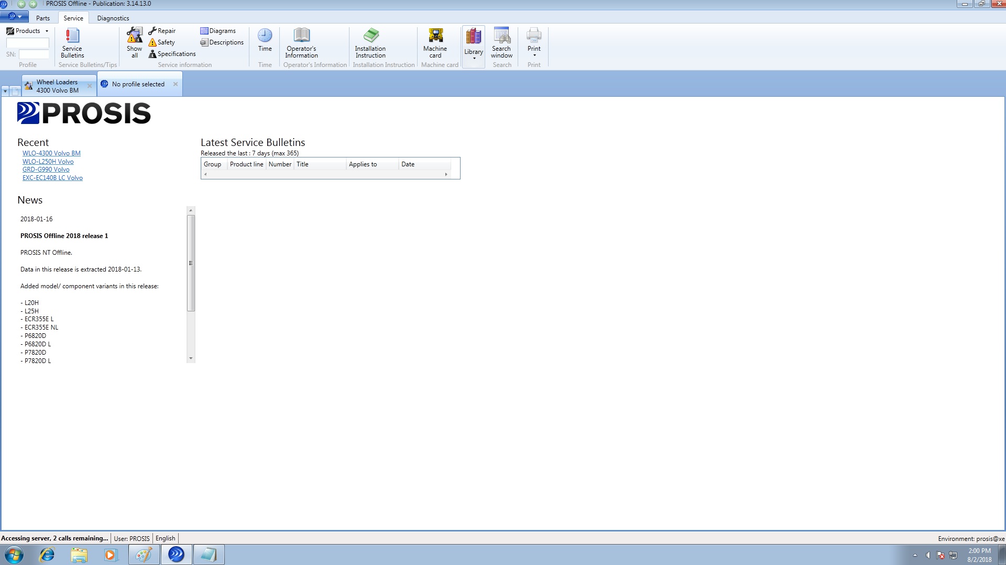The width and height of the screenshot is (1006, 565).
Task: Open Windows Explorer folder in taskbar
Action: 79,555
